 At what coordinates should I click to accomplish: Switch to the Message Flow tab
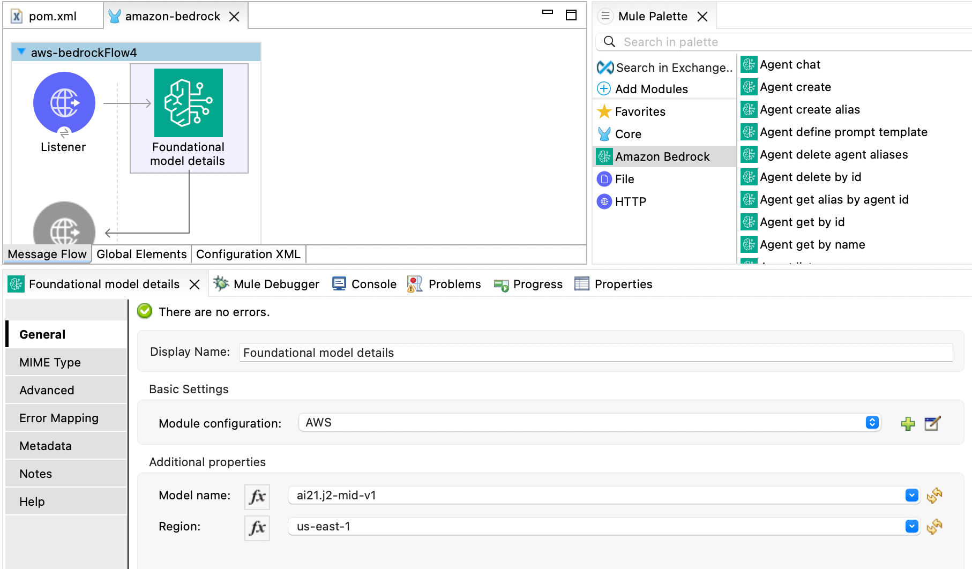tap(47, 254)
